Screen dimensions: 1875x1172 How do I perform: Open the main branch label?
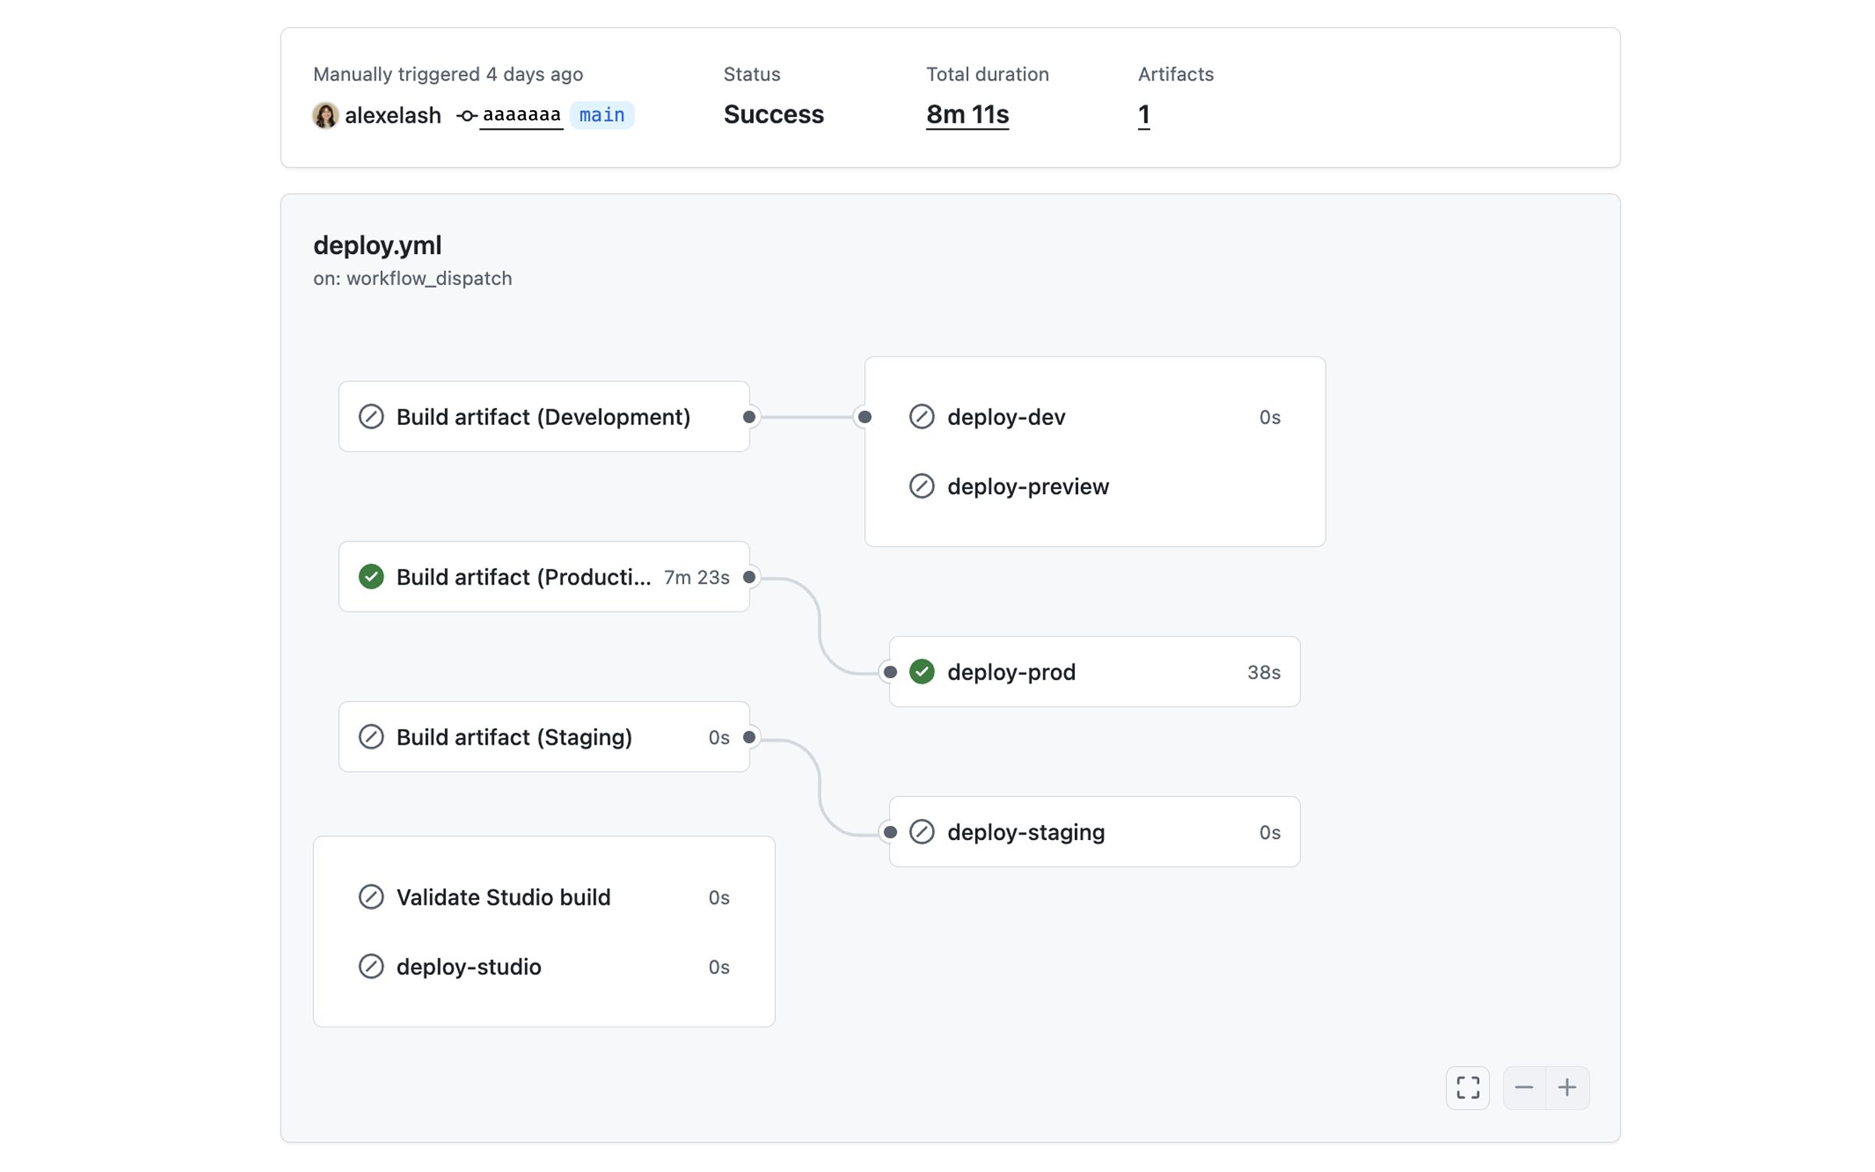tap(602, 115)
